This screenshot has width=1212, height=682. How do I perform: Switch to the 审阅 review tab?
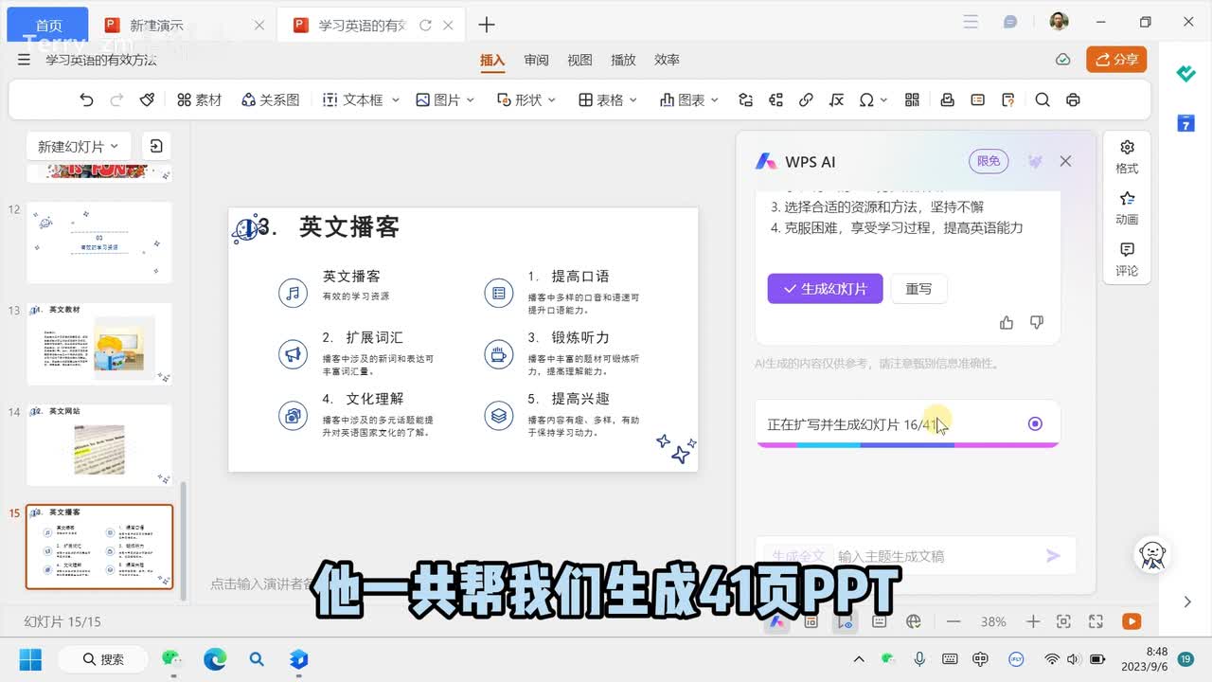tap(537, 60)
